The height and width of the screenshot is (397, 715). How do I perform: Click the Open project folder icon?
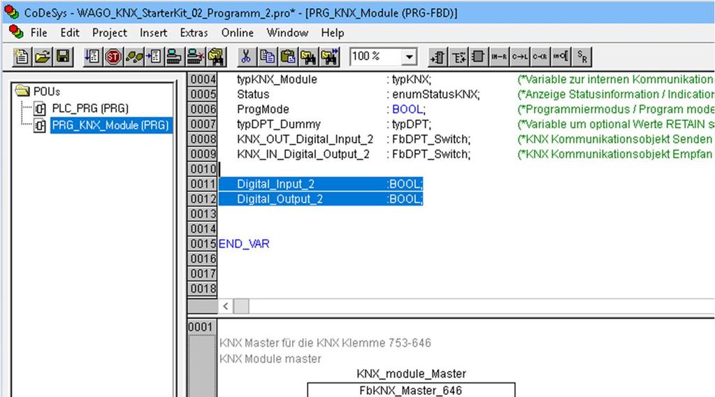(x=43, y=57)
